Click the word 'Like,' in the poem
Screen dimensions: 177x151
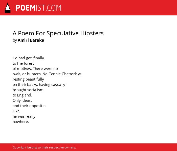tap(16, 111)
